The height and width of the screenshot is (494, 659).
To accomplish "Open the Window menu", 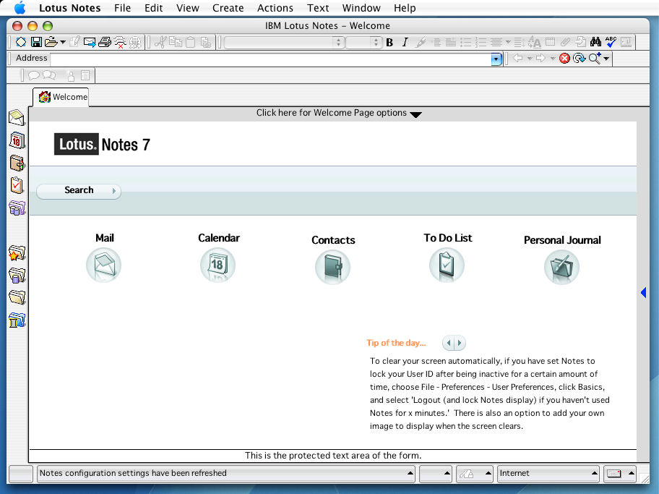I will (x=361, y=8).
